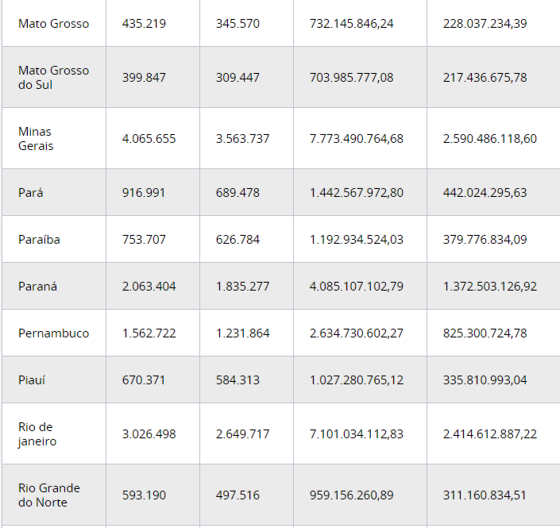The image size is (560, 528).
Task: Click the Mato Grosso state name cell
Action: tap(53, 24)
